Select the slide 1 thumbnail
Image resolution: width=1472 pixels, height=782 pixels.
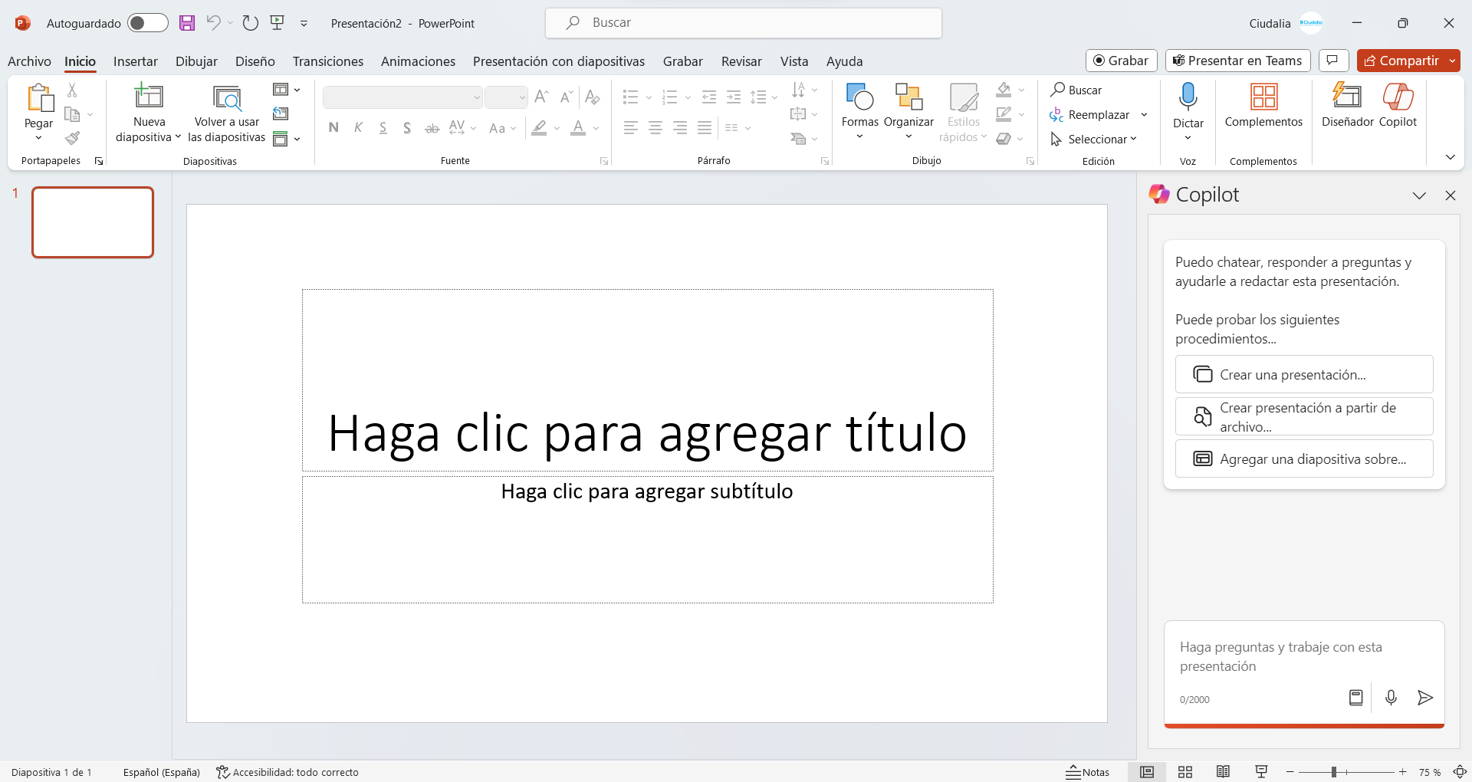[x=92, y=222]
